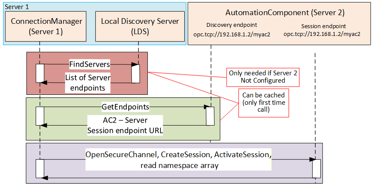Image resolution: width=372 pixels, height=184 pixels.
Task: Click the LDS activation bar in FindServers
Action: [135, 74]
